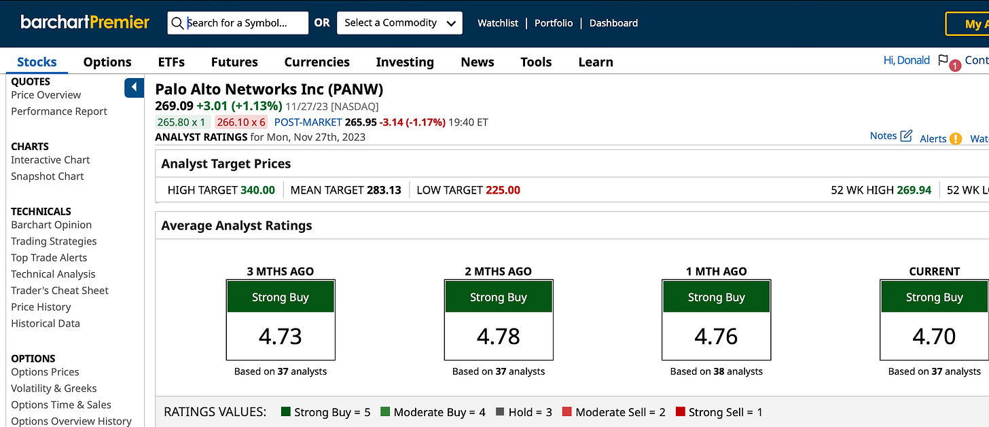The height and width of the screenshot is (427, 989).
Task: Open the Watchlist link
Action: point(498,23)
